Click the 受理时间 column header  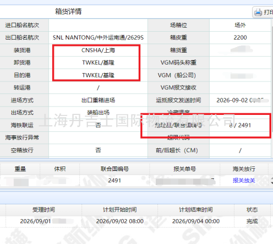point(44,209)
